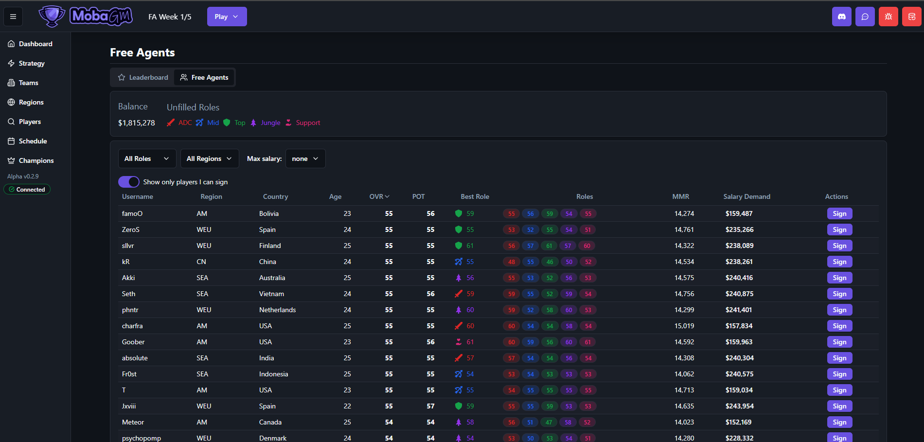Sort by Salary Demand column header
This screenshot has height=442, width=924.
coord(746,196)
